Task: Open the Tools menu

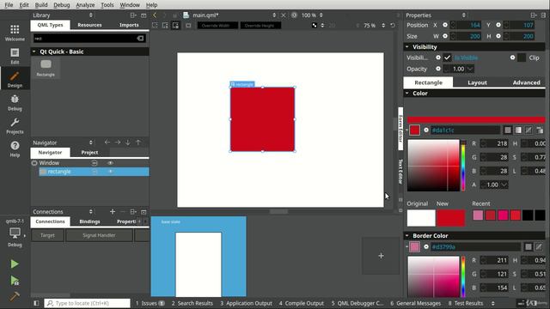Action: 107,5
